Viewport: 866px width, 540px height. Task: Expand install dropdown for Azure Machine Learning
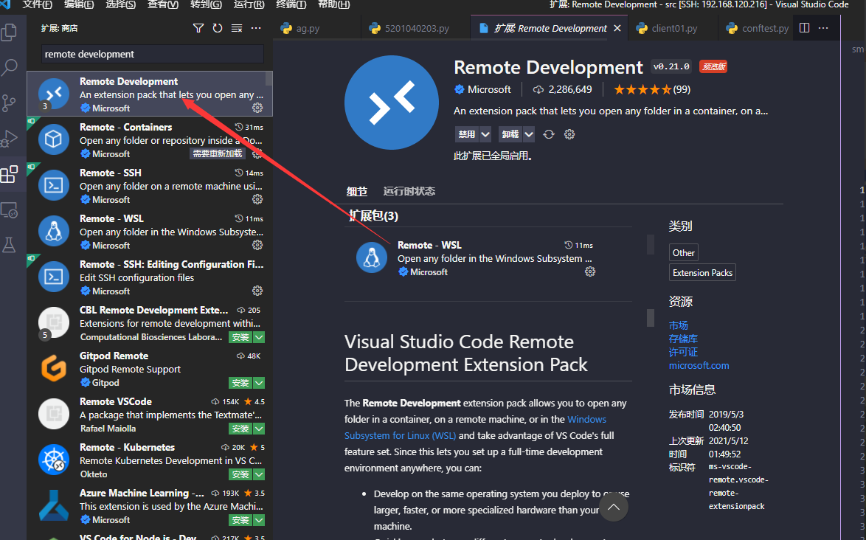tap(259, 520)
